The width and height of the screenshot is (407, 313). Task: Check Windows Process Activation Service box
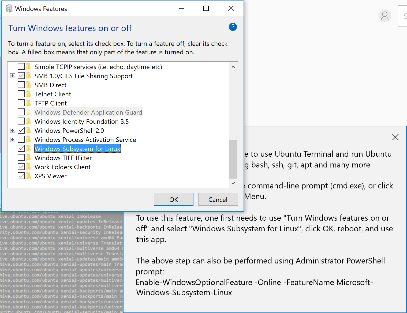(x=21, y=139)
